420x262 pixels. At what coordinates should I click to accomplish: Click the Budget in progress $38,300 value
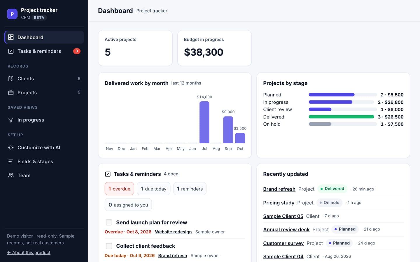click(x=204, y=52)
